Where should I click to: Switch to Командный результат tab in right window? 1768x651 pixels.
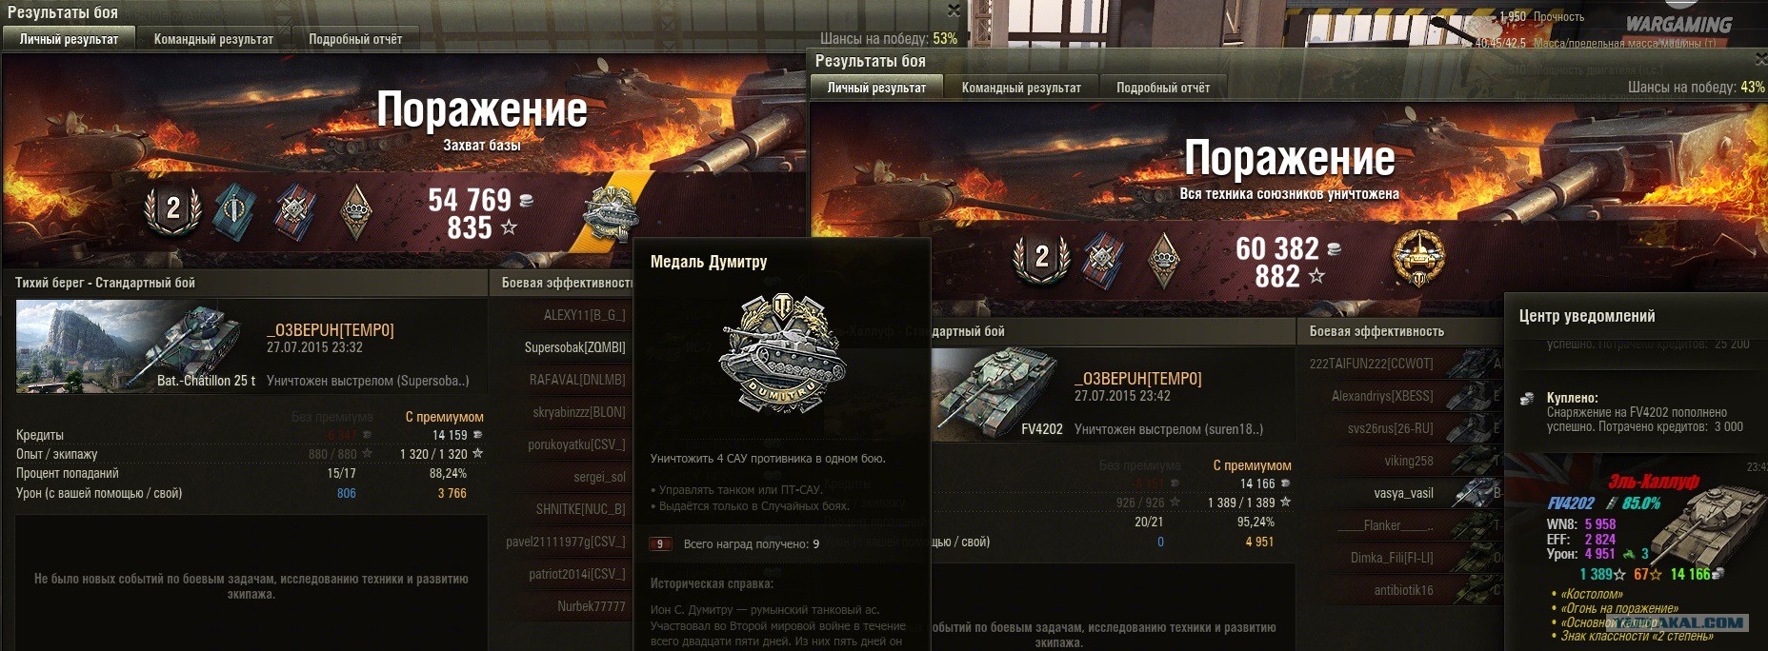[x=1021, y=88]
